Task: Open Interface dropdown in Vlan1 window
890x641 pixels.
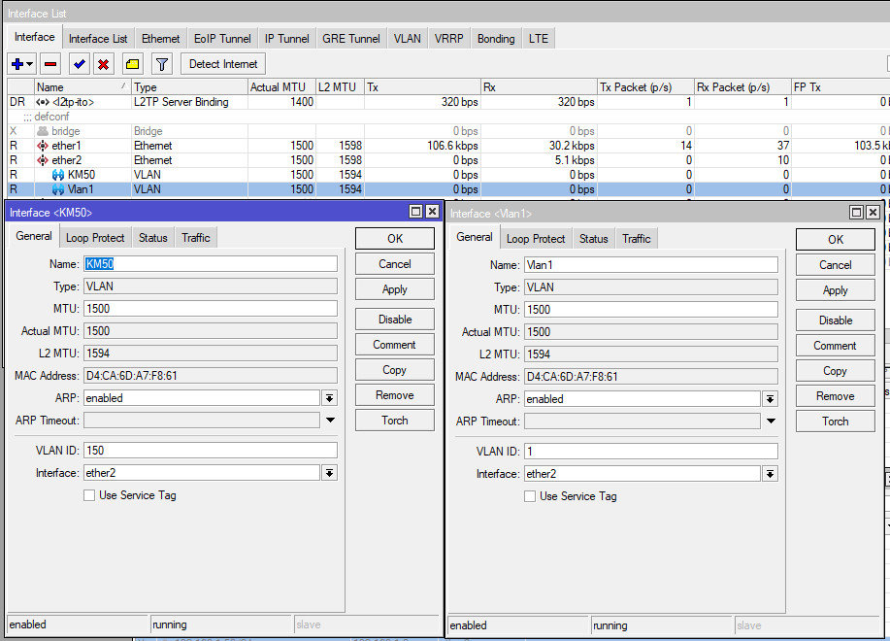Action: point(770,474)
